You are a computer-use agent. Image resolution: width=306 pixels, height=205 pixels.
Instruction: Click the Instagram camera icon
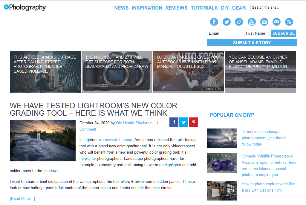264,22
